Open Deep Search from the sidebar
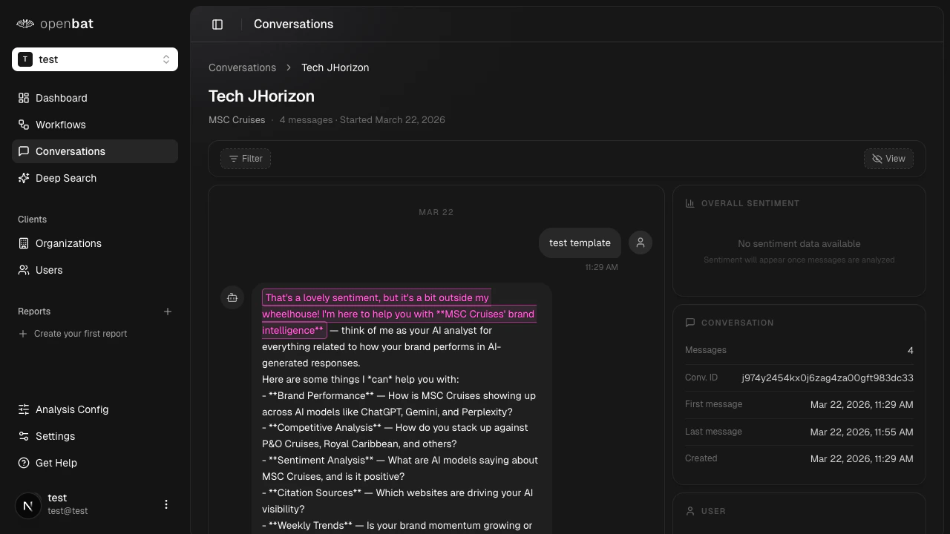 pyautogui.click(x=95, y=178)
